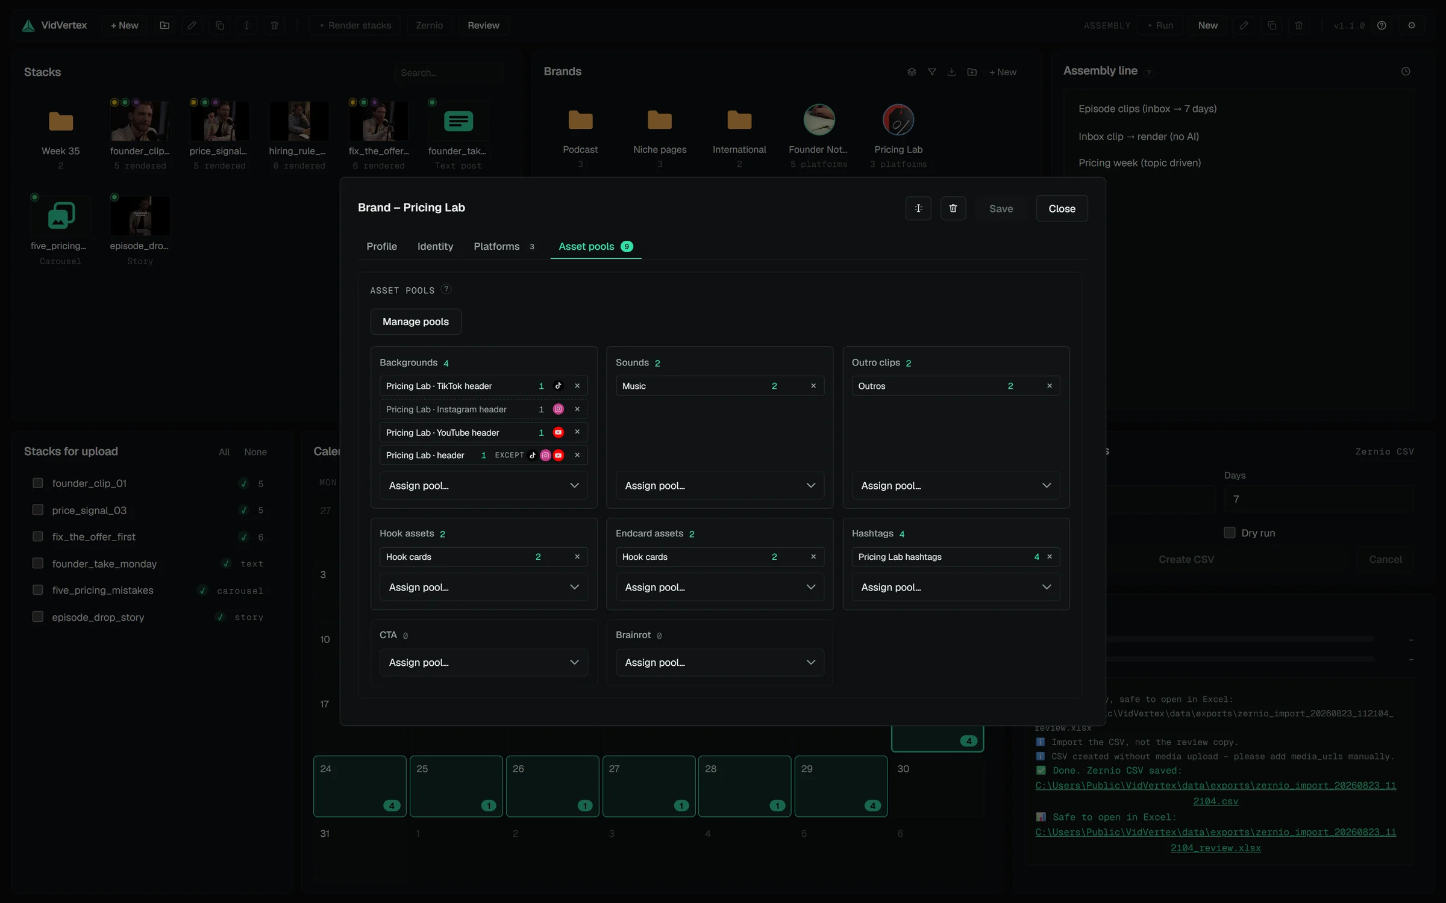Click the Manage pools button
The height and width of the screenshot is (903, 1446).
pyautogui.click(x=416, y=321)
